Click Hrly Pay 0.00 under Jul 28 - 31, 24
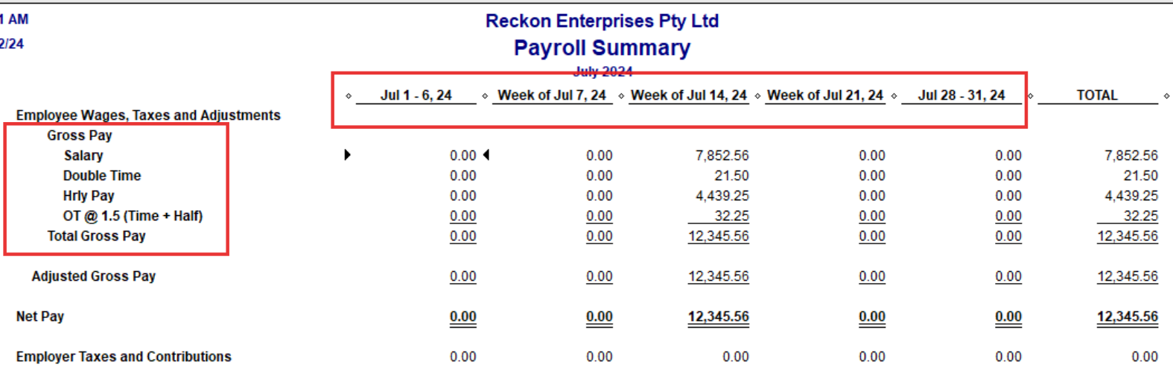Viewport: 1173px width, 382px height. click(1008, 196)
